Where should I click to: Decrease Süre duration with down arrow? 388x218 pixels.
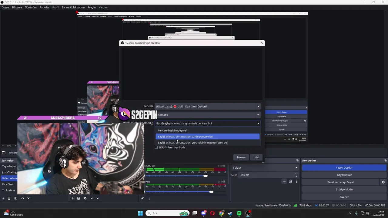point(296,177)
